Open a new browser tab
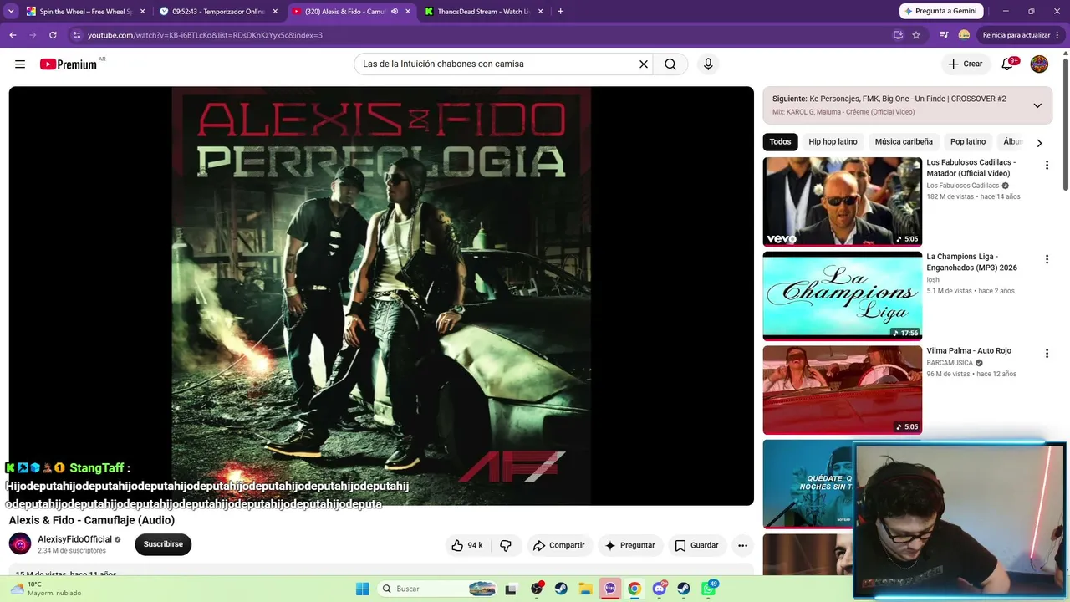The image size is (1070, 602). [x=560, y=12]
